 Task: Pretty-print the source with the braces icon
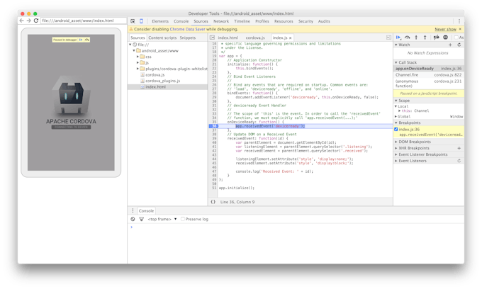[213, 202]
